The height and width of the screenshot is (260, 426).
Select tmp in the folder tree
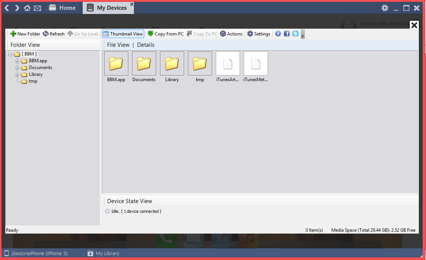[x=33, y=81]
